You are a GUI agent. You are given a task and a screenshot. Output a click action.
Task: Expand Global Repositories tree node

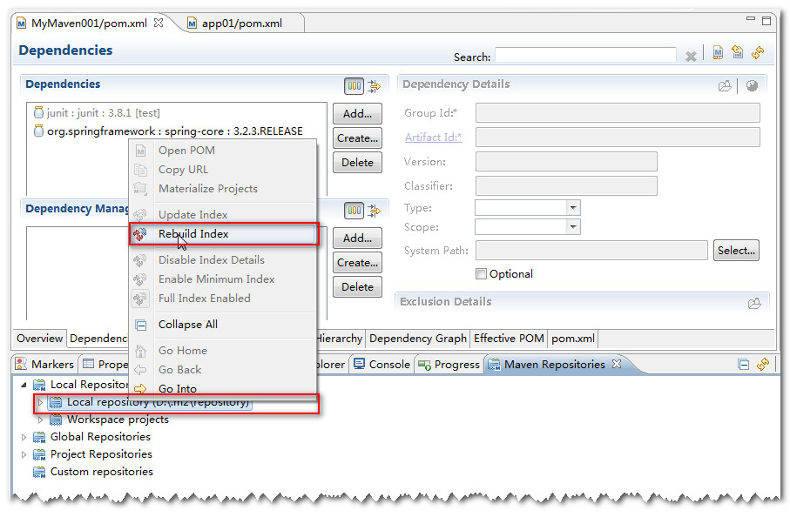(x=24, y=437)
